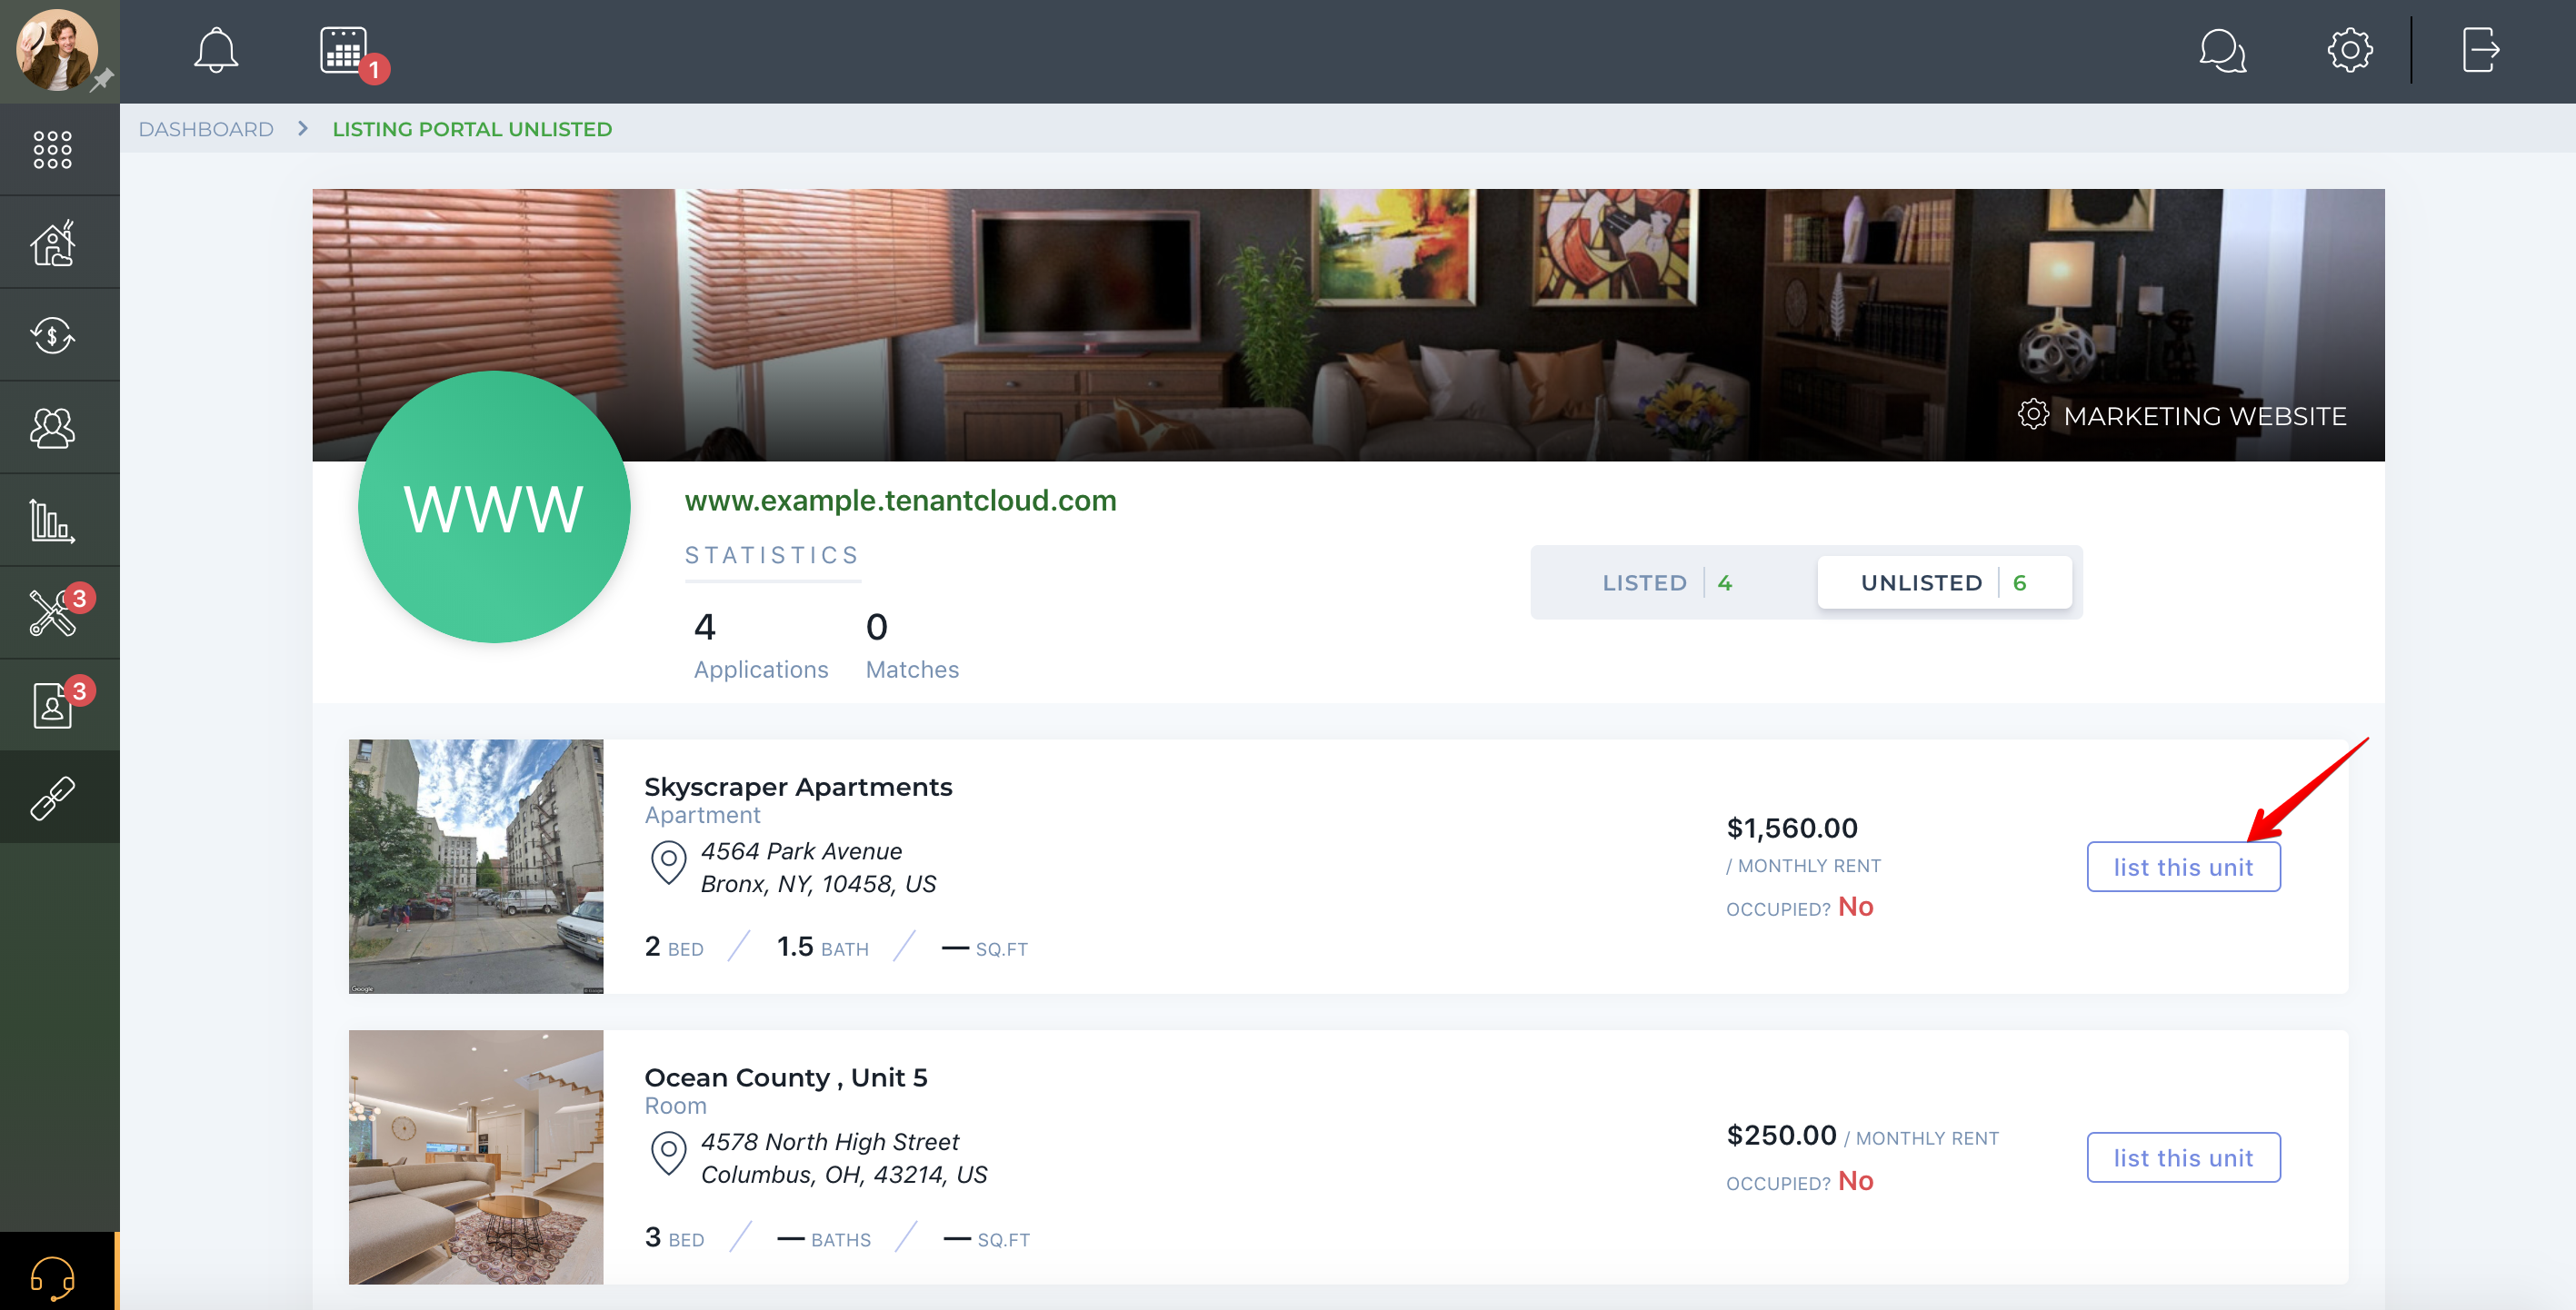This screenshot has width=2576, height=1310.
Task: View the 4 Applications statistic
Action: coord(761,647)
